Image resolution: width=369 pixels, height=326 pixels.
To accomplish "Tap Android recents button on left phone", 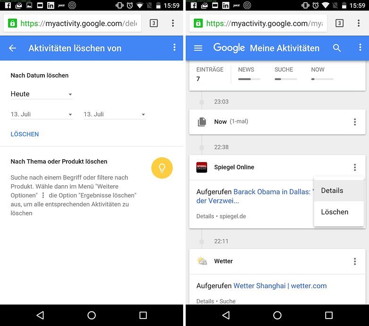I will 143,315.
